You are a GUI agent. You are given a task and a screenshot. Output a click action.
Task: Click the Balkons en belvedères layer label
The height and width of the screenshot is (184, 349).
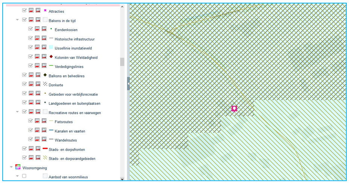tap(67, 76)
